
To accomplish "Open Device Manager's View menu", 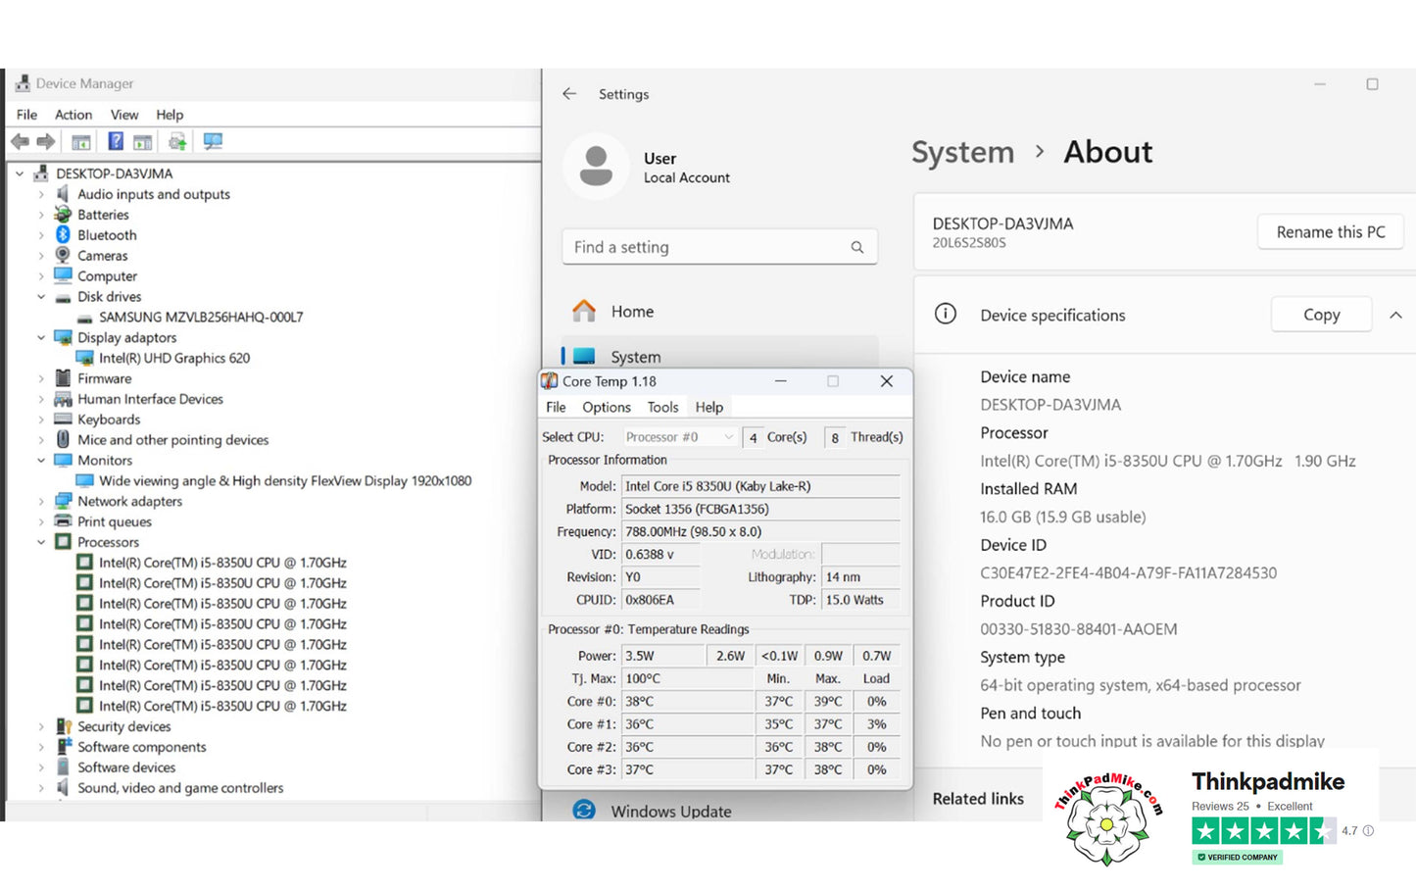I will pos(124,115).
